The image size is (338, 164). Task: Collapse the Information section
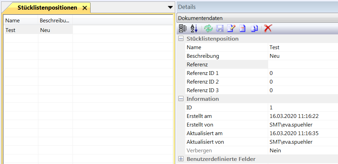click(181, 99)
